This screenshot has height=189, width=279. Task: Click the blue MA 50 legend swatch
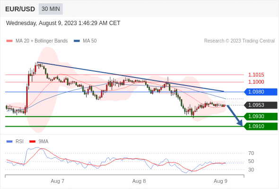[77, 41]
